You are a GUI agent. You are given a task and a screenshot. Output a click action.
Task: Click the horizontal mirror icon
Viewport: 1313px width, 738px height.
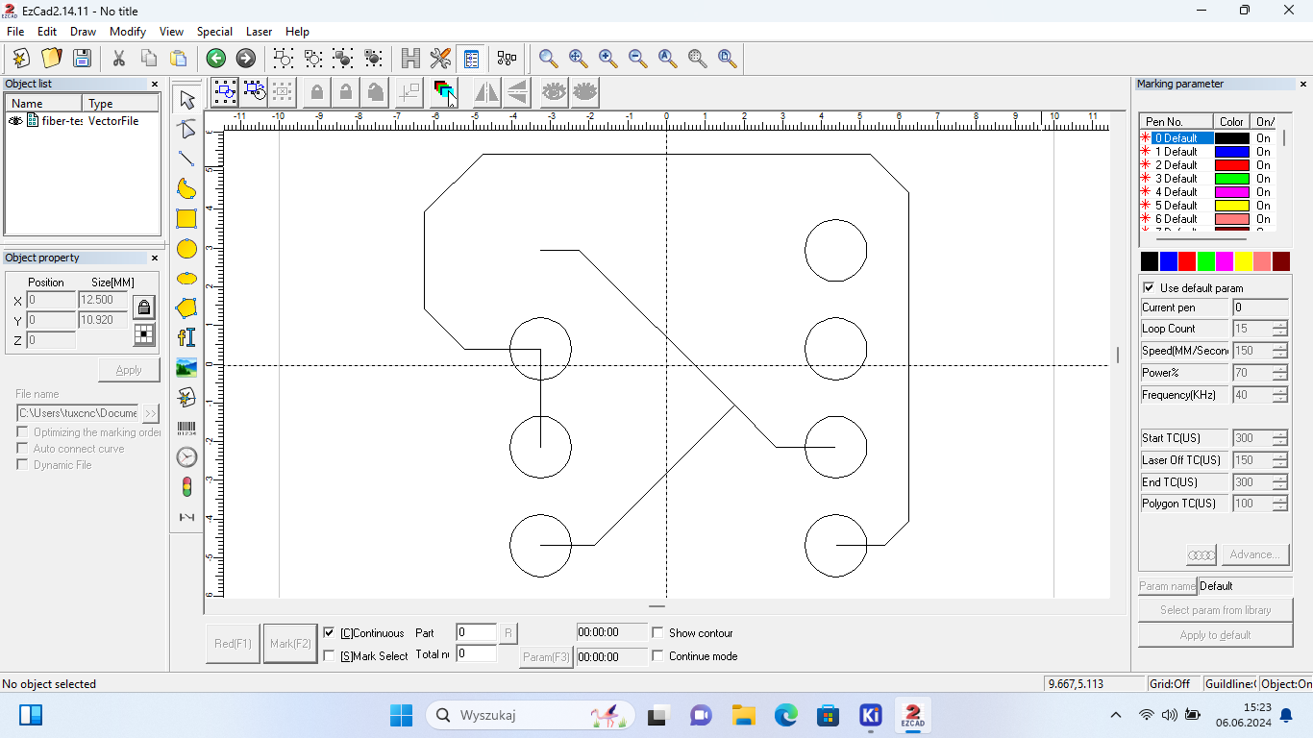tap(486, 92)
